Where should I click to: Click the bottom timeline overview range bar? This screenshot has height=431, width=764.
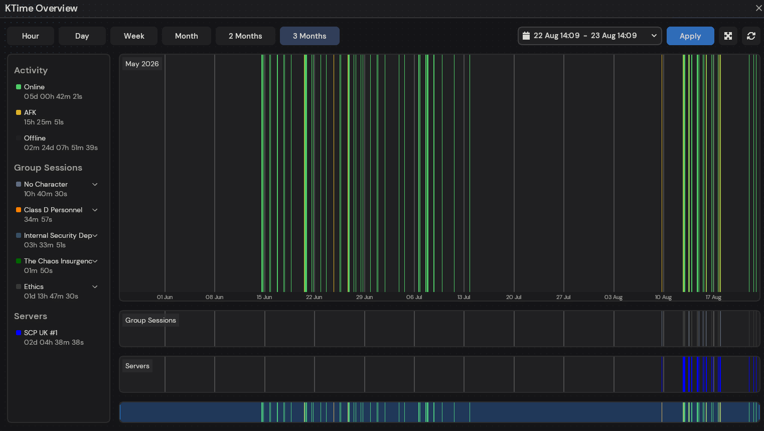tap(439, 412)
